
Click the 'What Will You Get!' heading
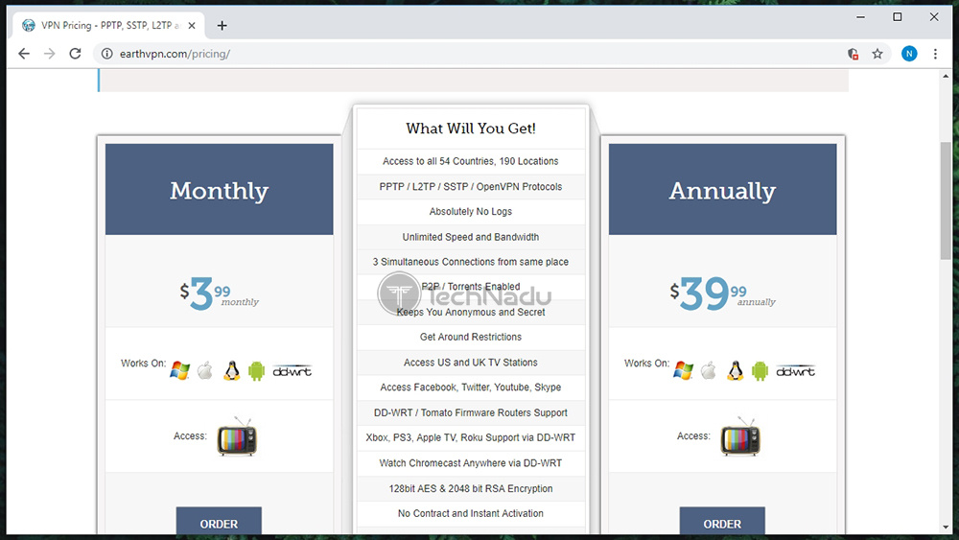click(x=470, y=129)
